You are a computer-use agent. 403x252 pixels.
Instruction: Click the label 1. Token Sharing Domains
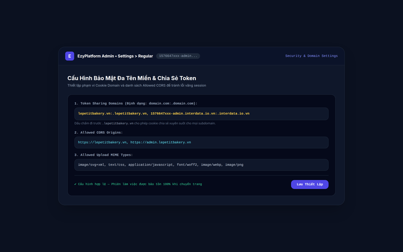136,104
